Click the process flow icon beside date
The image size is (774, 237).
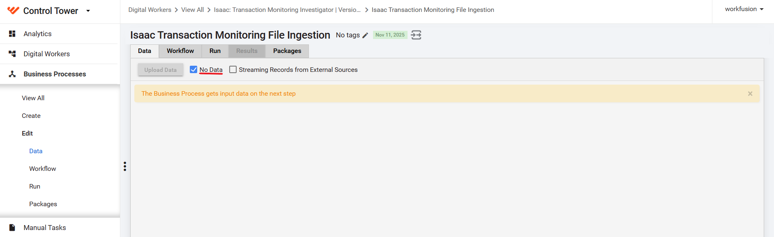coord(416,35)
